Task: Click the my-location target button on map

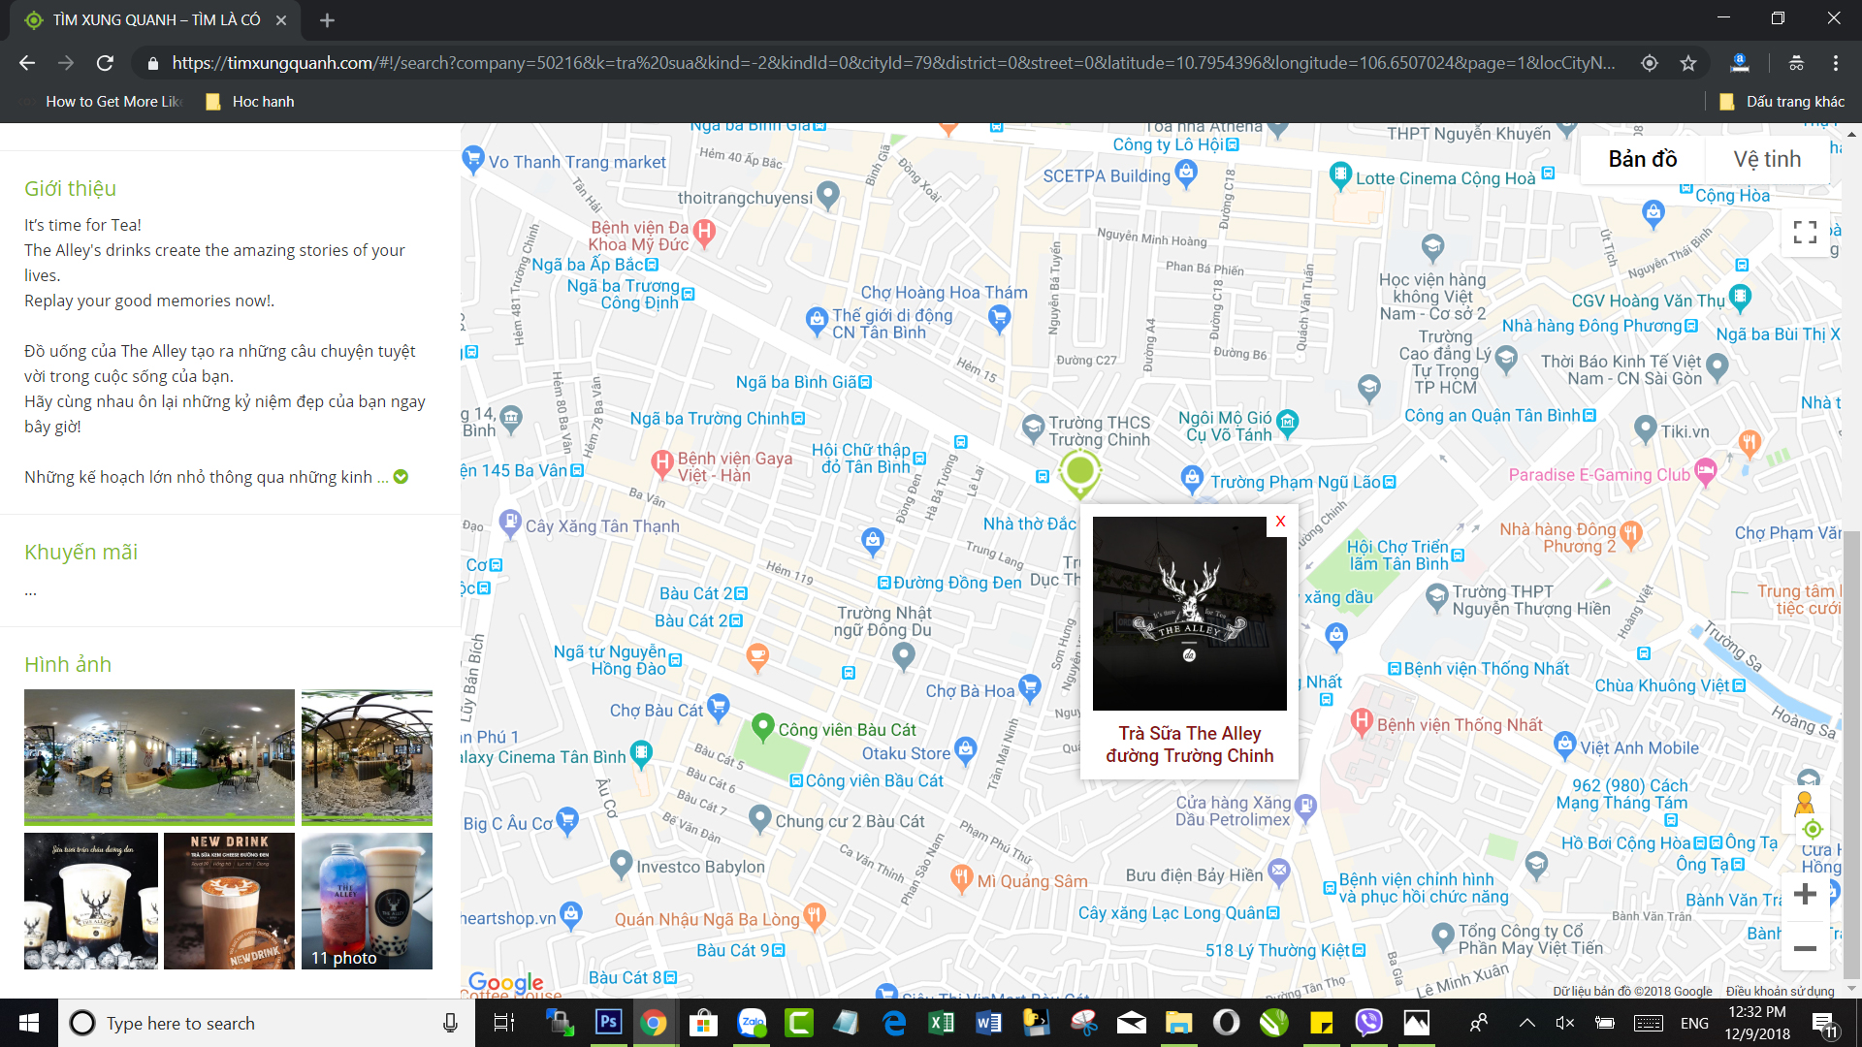Action: tap(1813, 829)
